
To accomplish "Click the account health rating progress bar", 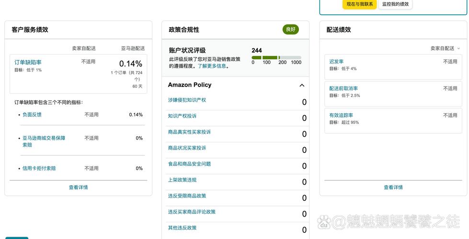I will pos(276,57).
